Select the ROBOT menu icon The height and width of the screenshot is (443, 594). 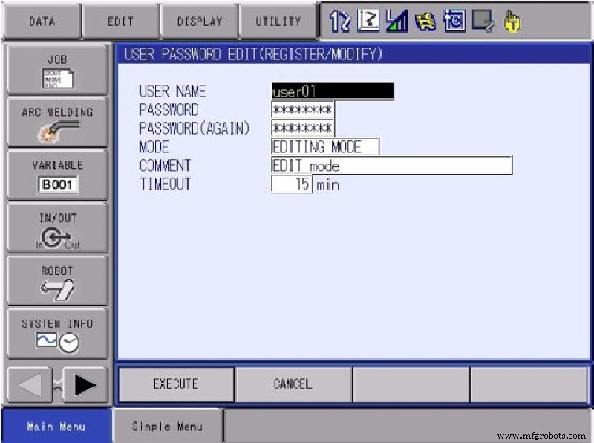pyautogui.click(x=56, y=282)
